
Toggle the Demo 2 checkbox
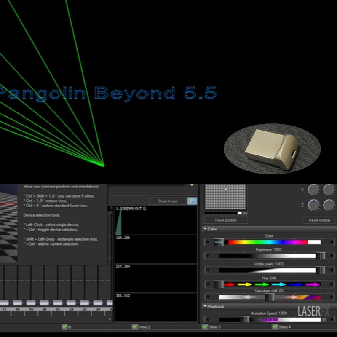[x=135, y=326]
